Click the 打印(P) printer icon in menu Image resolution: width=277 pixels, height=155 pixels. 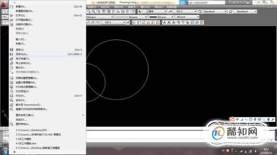point(12,96)
